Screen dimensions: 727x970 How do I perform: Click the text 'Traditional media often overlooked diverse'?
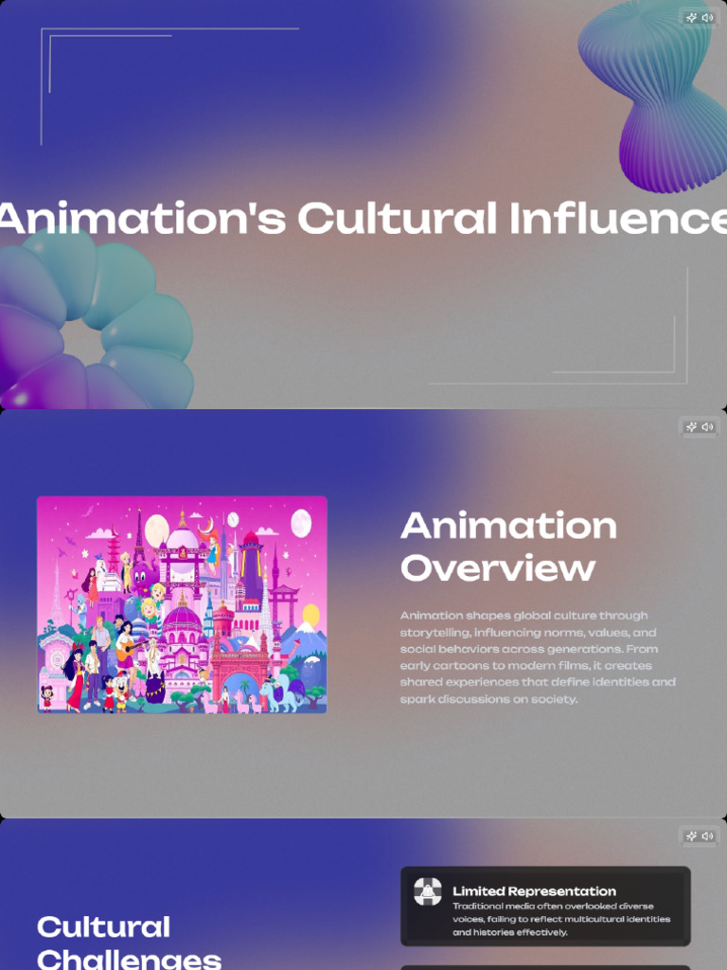coord(553,907)
